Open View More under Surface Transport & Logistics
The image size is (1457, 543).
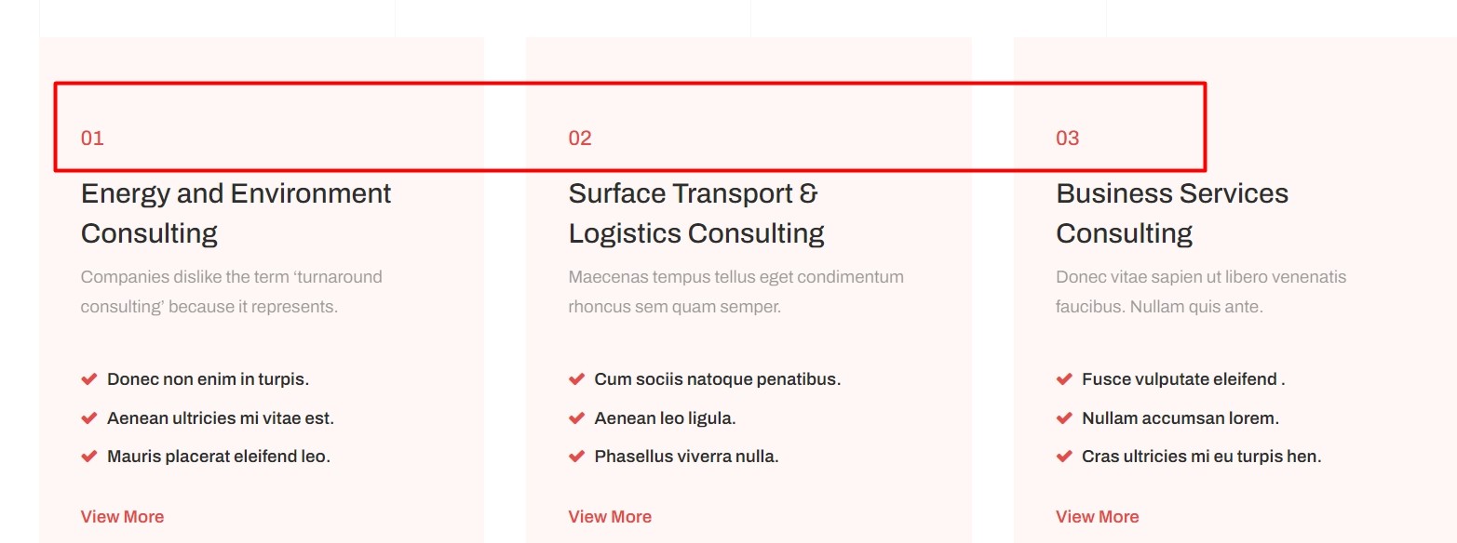pos(610,517)
